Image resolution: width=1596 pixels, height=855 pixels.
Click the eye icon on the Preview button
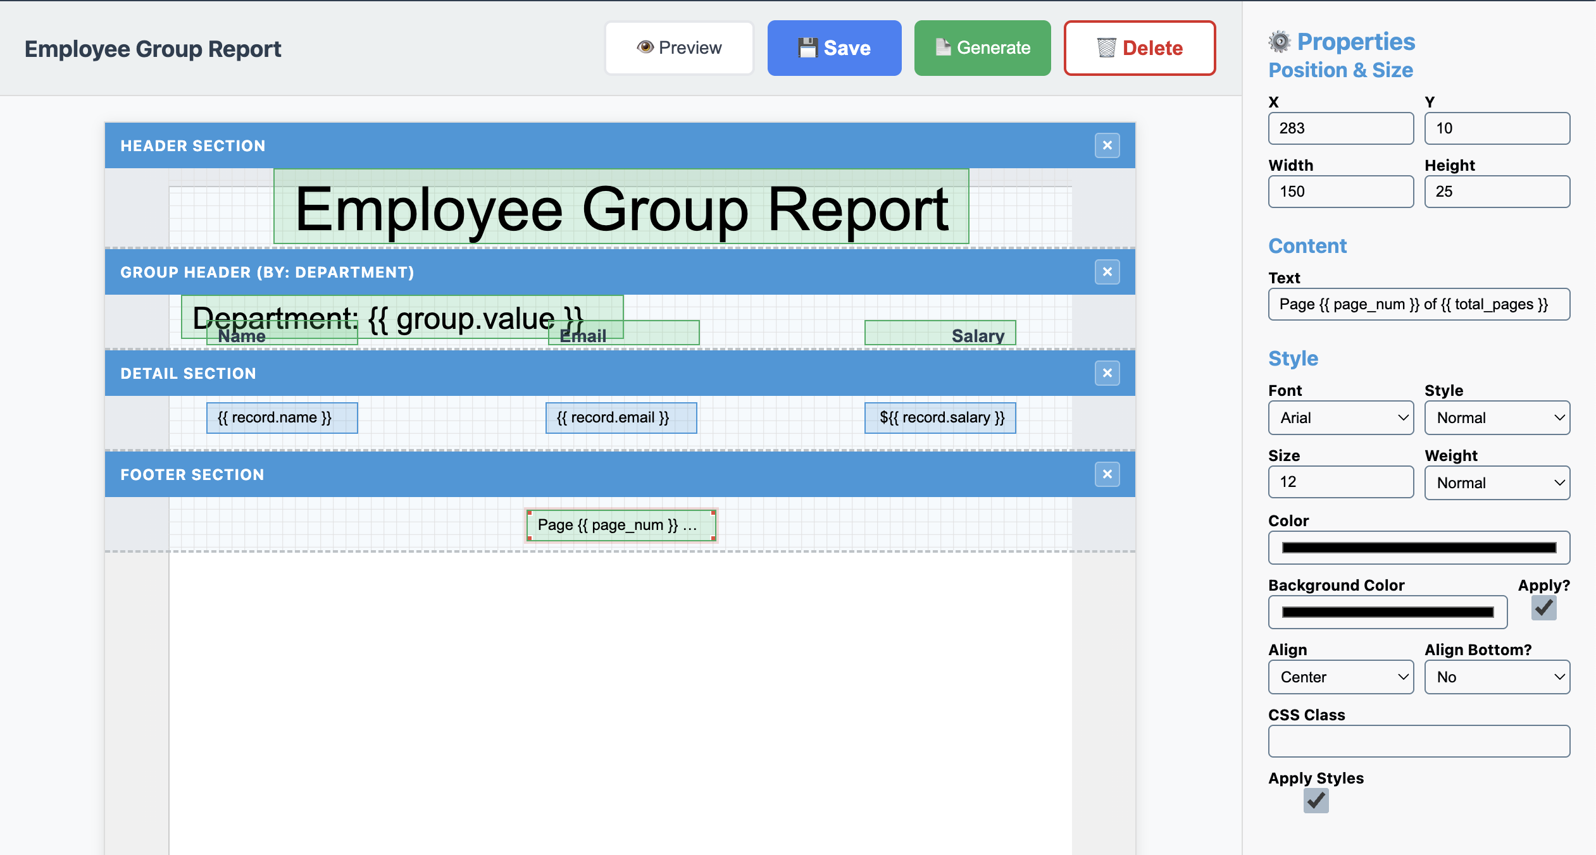pos(647,47)
